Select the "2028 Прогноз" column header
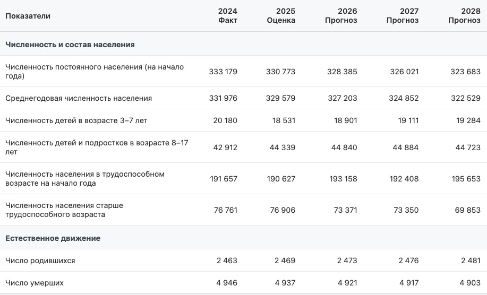This screenshot has height=295, width=487. click(x=464, y=16)
